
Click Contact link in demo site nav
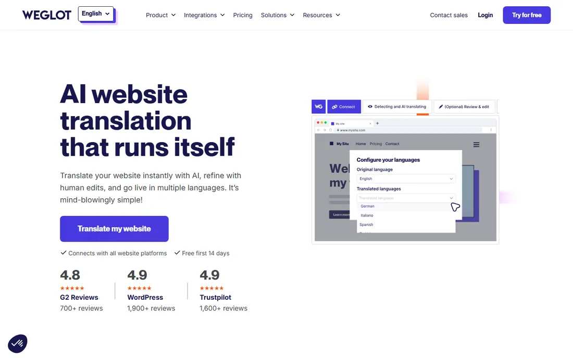tap(392, 144)
